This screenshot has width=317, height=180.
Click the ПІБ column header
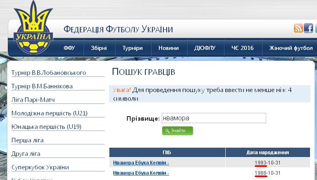tap(167, 152)
